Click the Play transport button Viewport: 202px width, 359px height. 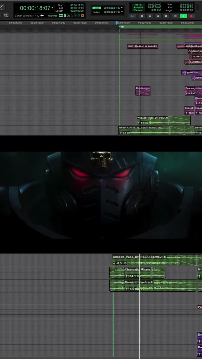tap(183, 16)
